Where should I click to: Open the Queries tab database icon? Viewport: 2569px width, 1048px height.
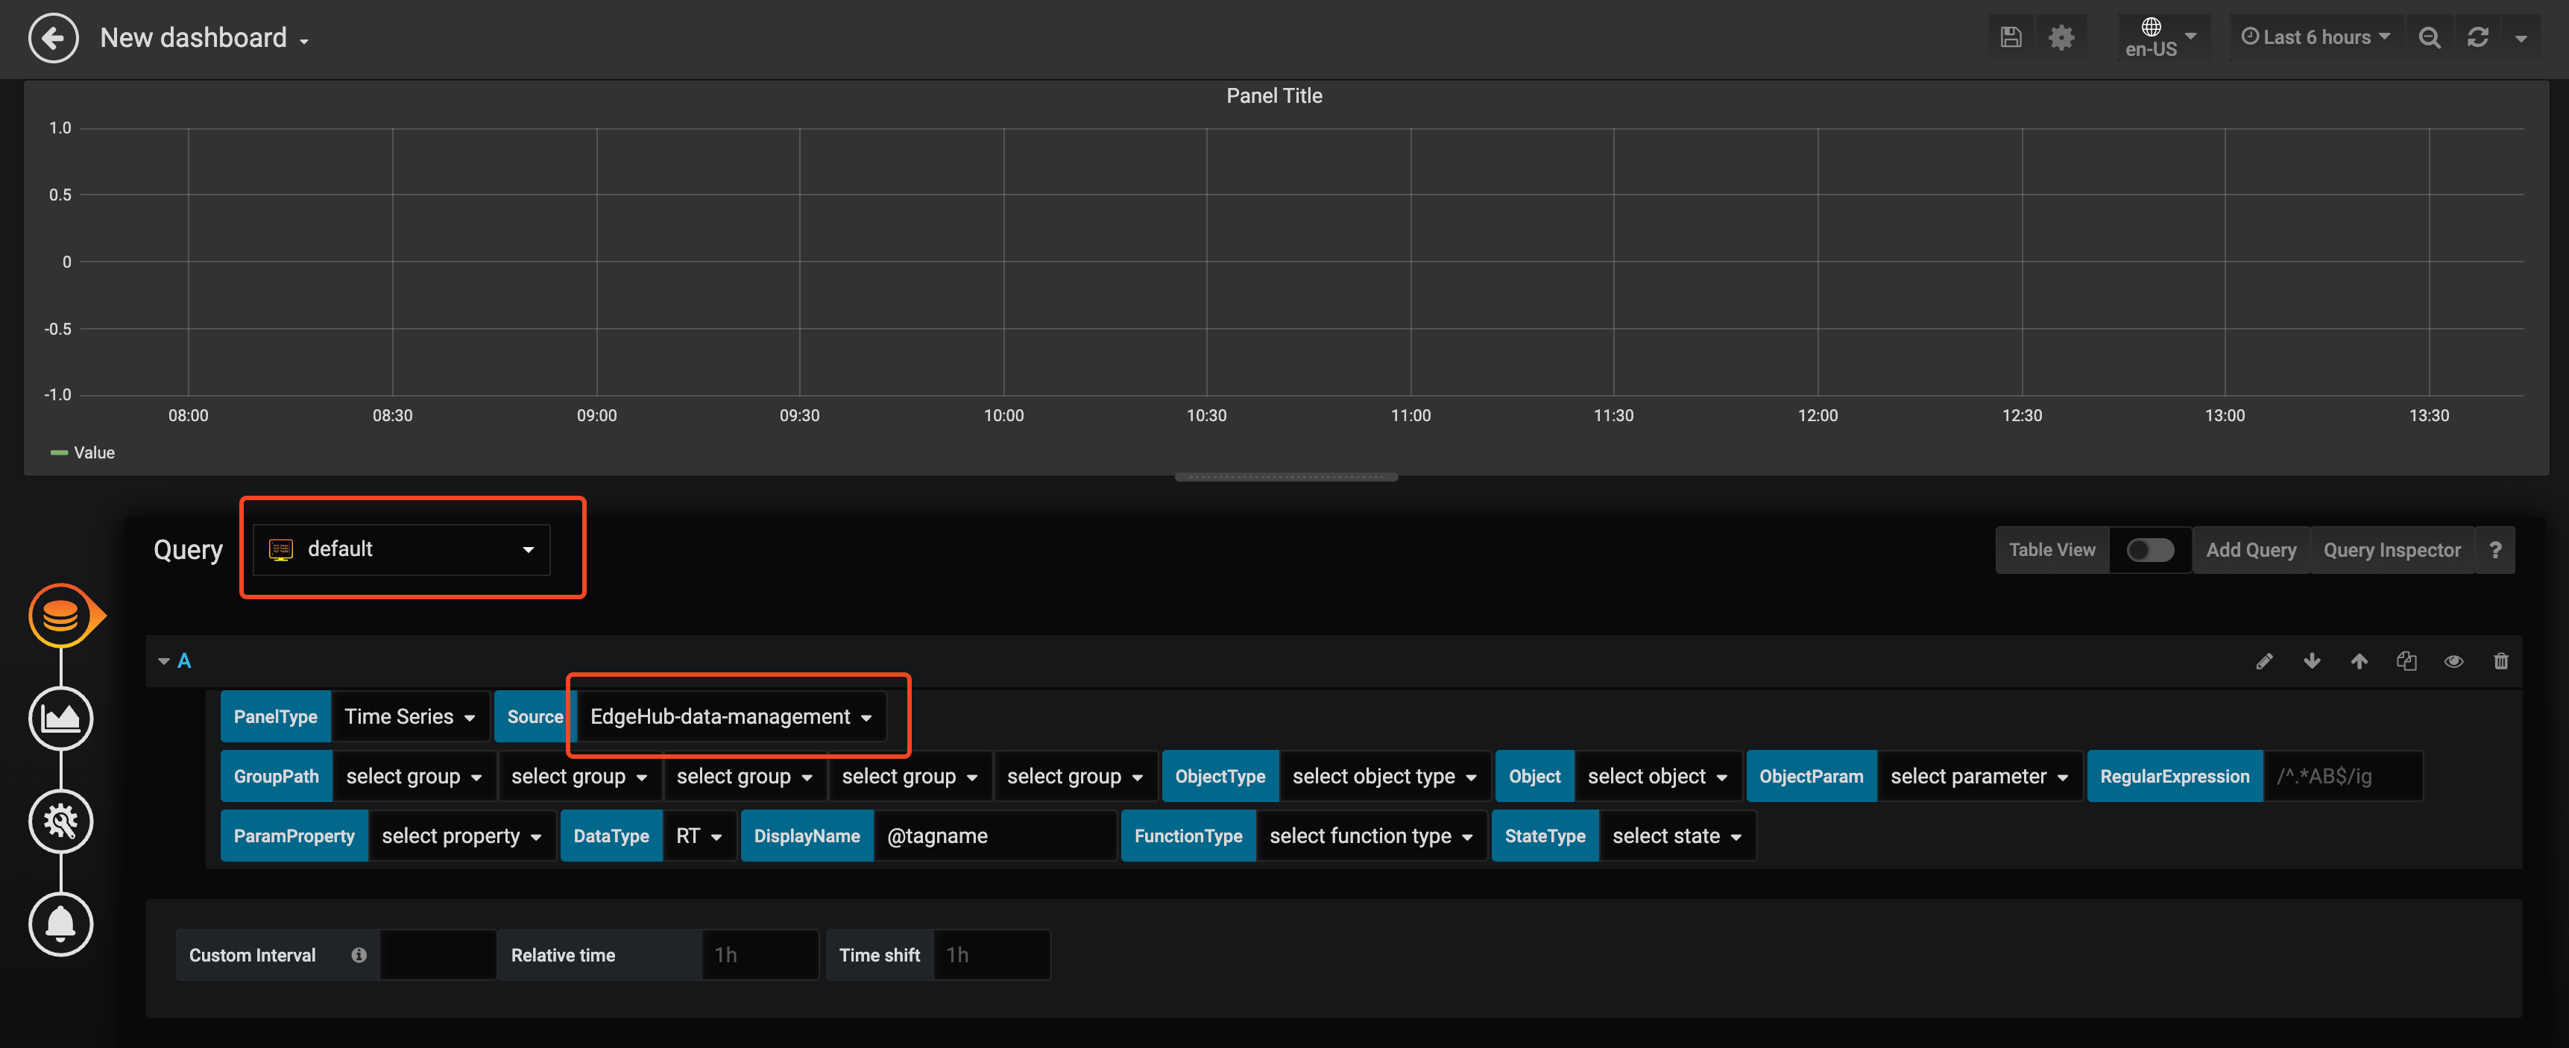61,615
